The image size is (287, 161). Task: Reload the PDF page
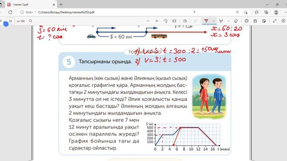tap(10, 12)
